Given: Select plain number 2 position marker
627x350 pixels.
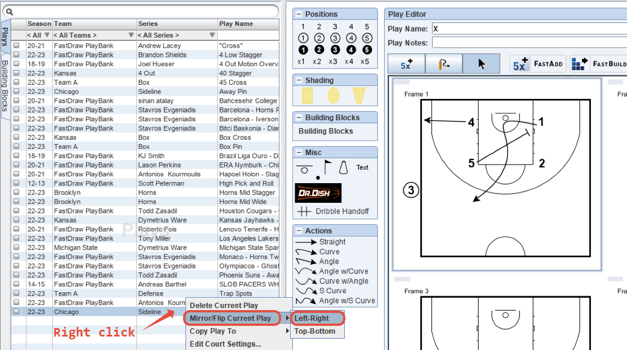Looking at the screenshot, I should tap(319, 27).
